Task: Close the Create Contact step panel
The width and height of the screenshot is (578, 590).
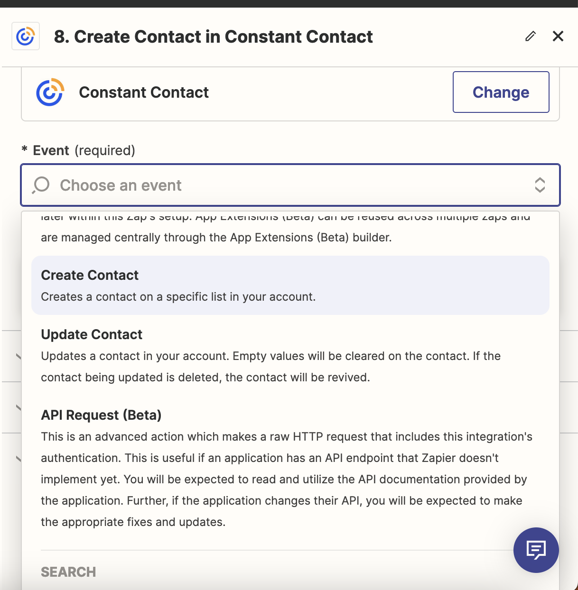Action: (558, 36)
